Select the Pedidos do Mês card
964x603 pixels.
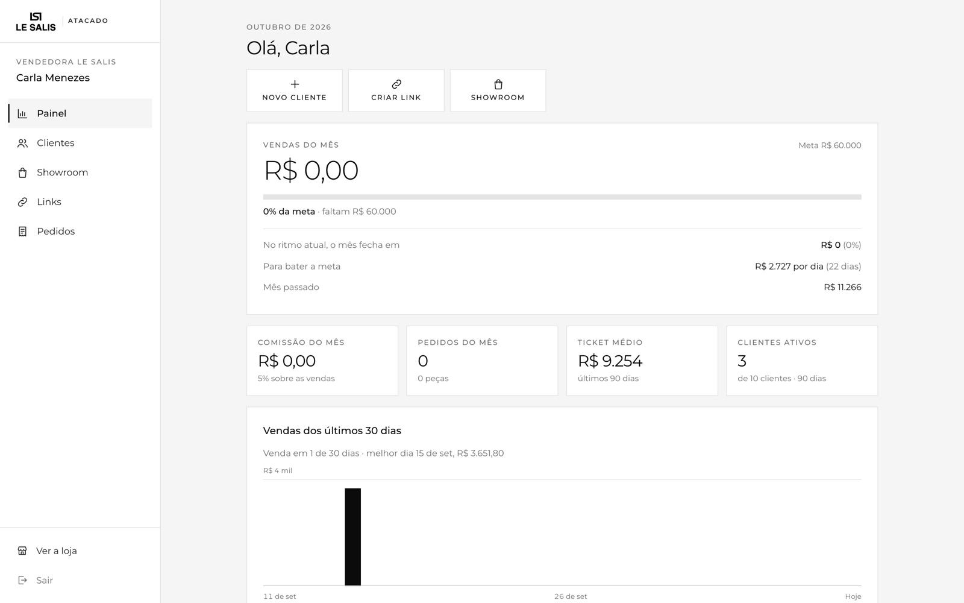(482, 361)
